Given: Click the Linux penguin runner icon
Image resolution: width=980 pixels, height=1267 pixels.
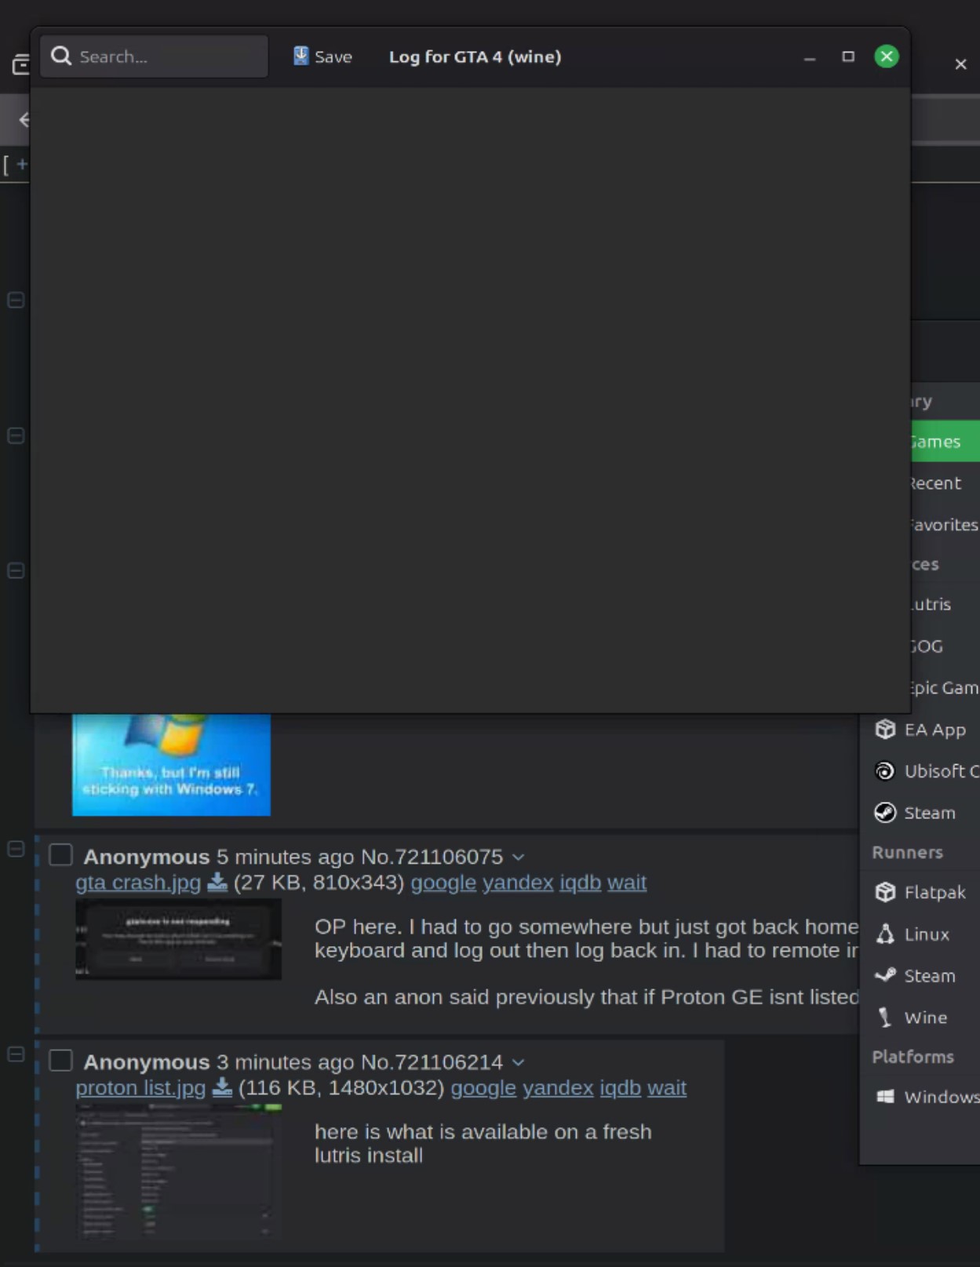Looking at the screenshot, I should (885, 934).
